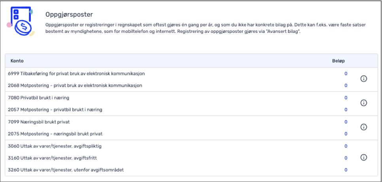The height and width of the screenshot is (182, 382).
Task: Click amount 0 for 3160 avgiftsfritt
Action: [346, 158]
